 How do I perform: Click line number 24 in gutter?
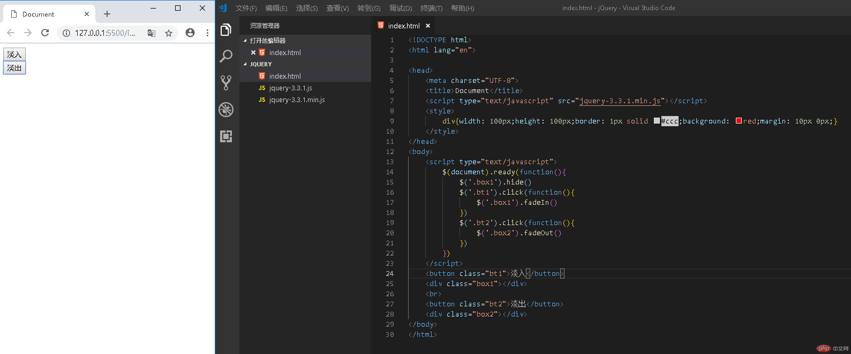390,273
